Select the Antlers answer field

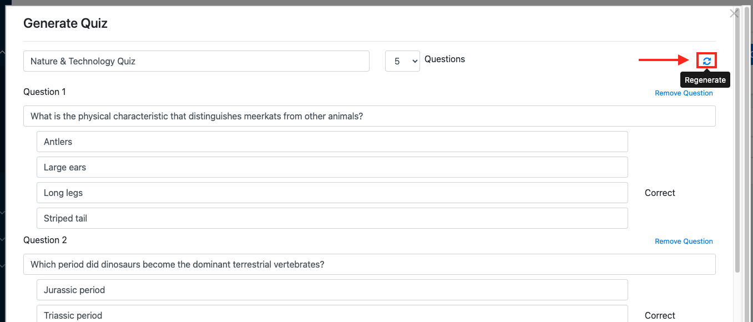[332, 142]
